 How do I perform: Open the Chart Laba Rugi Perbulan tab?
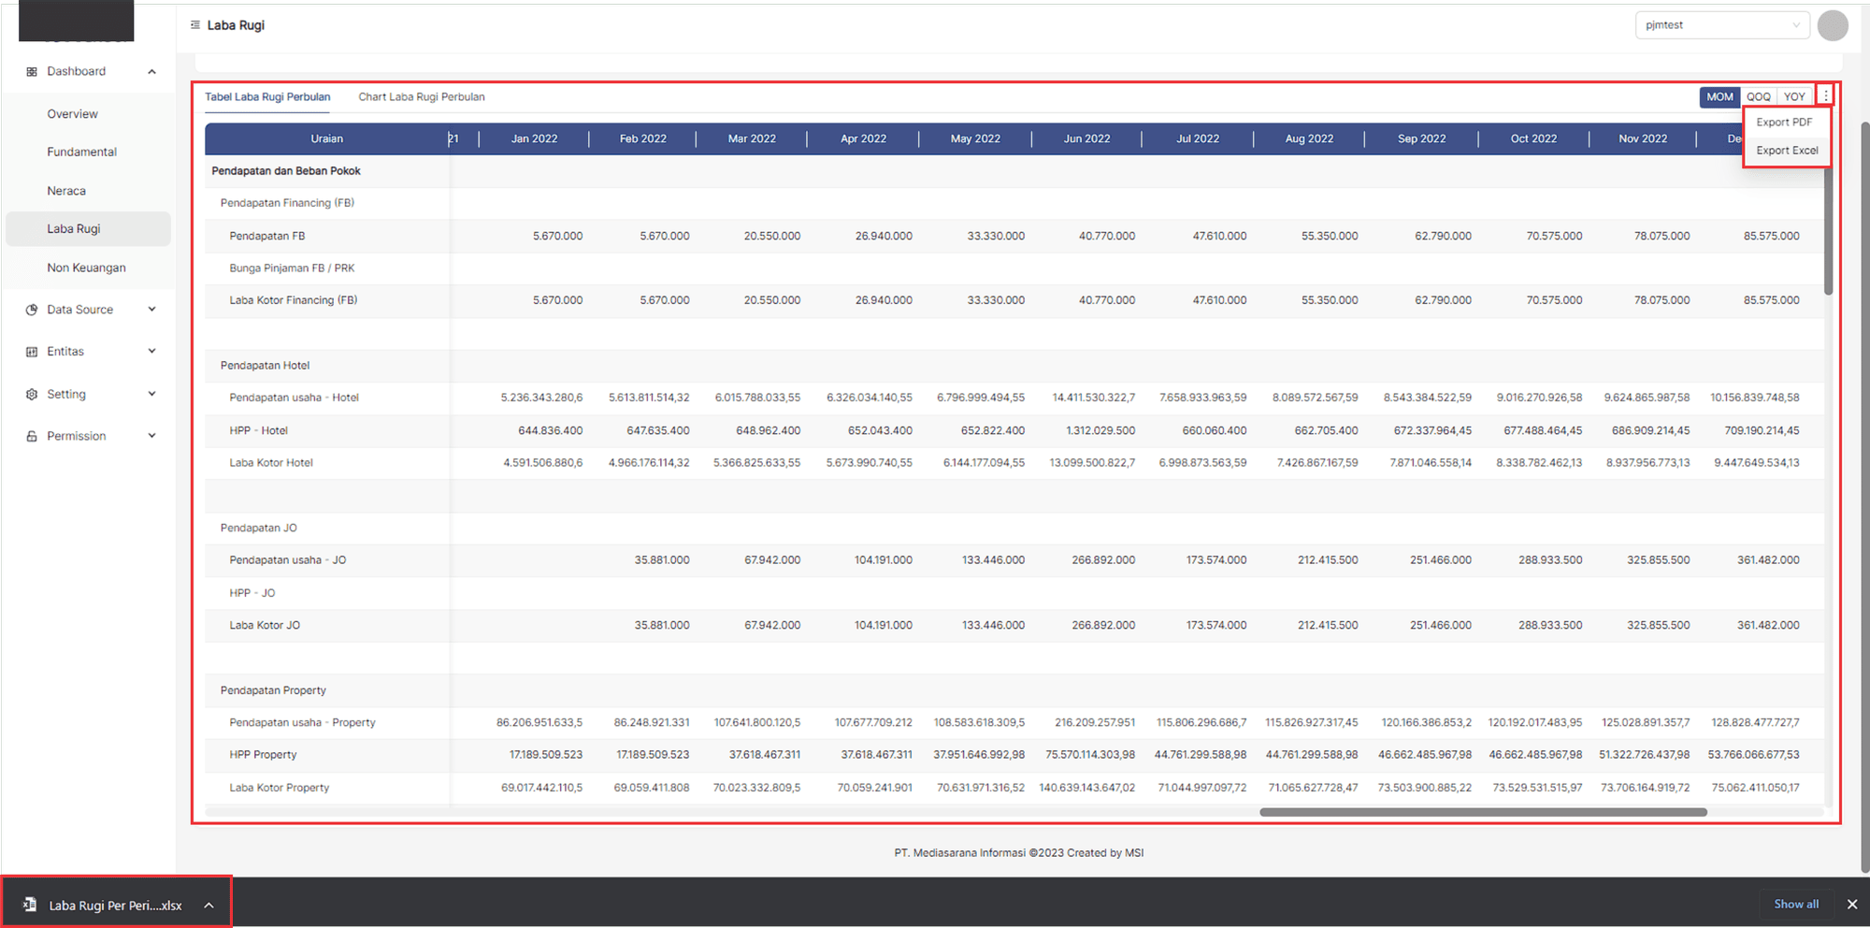tap(422, 97)
